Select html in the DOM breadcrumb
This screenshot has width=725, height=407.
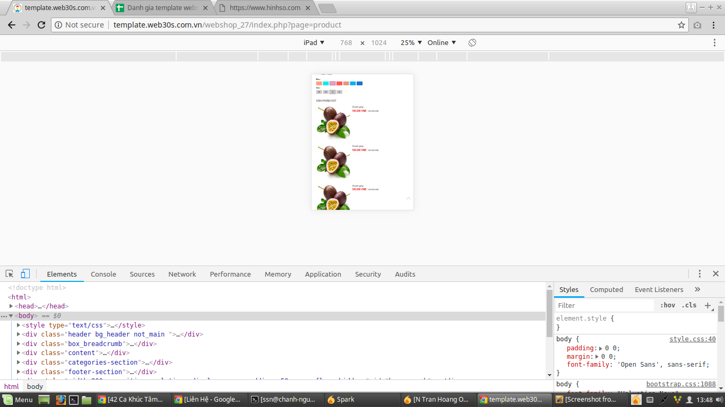tap(12, 386)
